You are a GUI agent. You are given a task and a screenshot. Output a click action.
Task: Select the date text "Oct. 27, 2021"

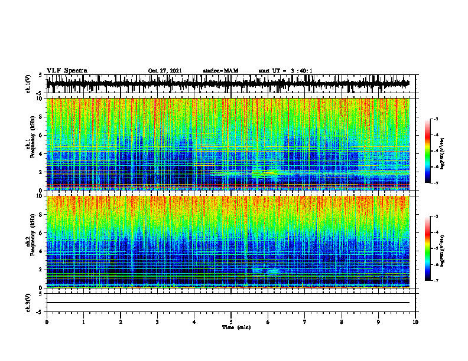(x=165, y=71)
